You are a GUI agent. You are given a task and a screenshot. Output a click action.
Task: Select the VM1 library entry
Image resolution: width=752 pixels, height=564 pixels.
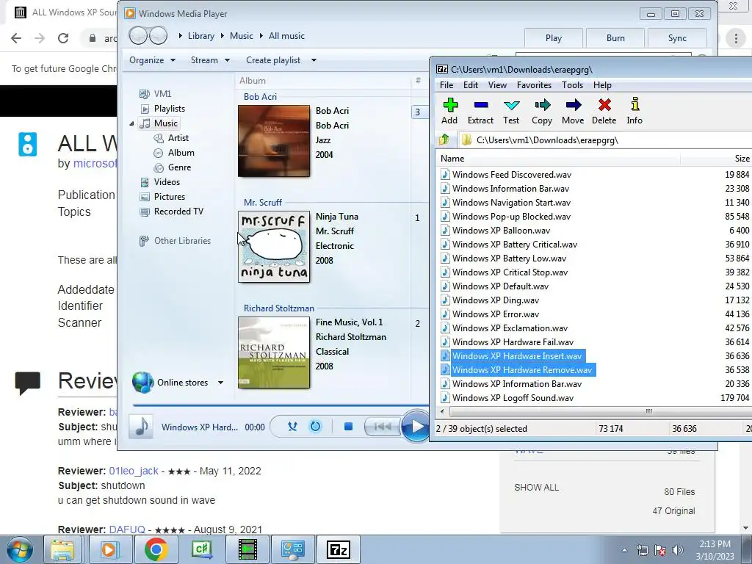162,93
